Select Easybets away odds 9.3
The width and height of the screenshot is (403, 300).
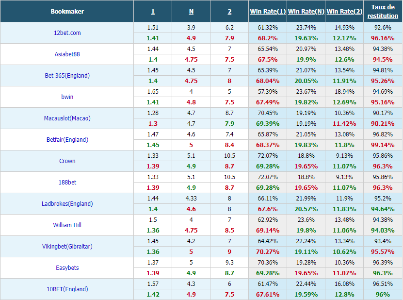pyautogui.click(x=229, y=263)
